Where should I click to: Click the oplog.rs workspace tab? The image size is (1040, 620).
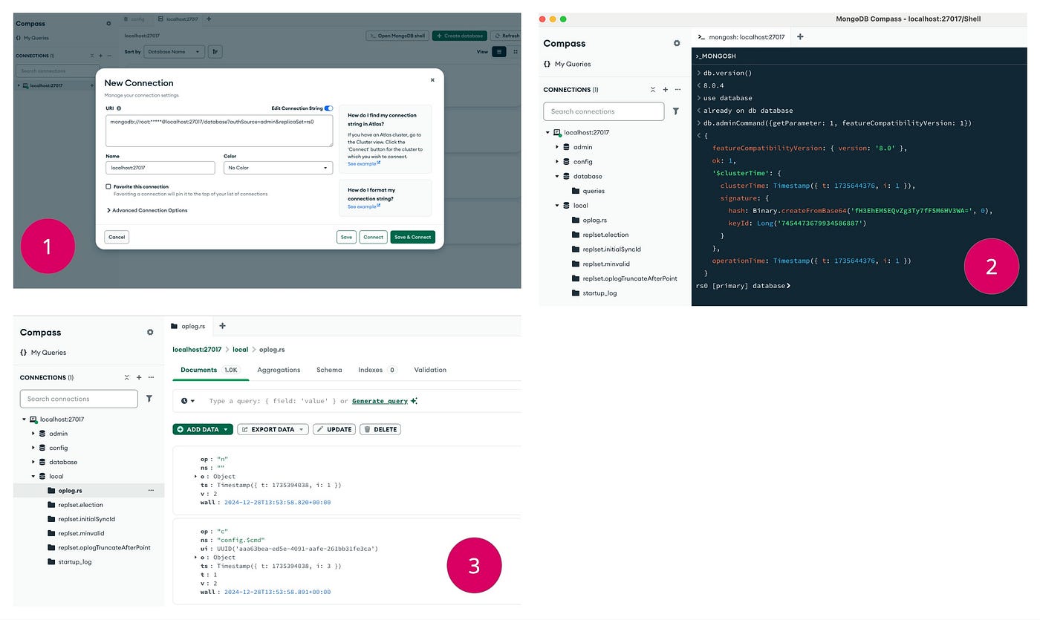pos(189,325)
